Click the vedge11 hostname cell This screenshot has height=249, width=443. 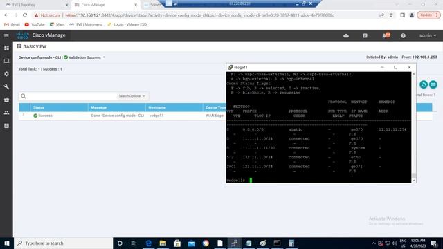(156, 116)
